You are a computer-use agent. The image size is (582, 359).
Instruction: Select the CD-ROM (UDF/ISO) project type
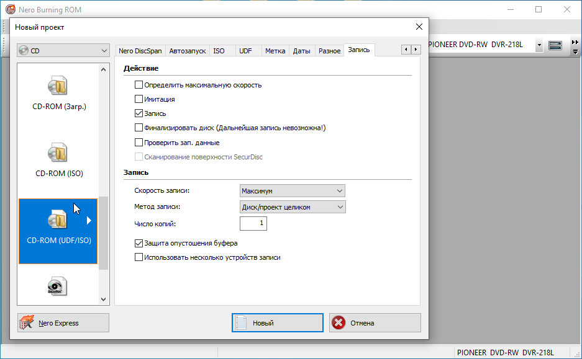coord(58,231)
